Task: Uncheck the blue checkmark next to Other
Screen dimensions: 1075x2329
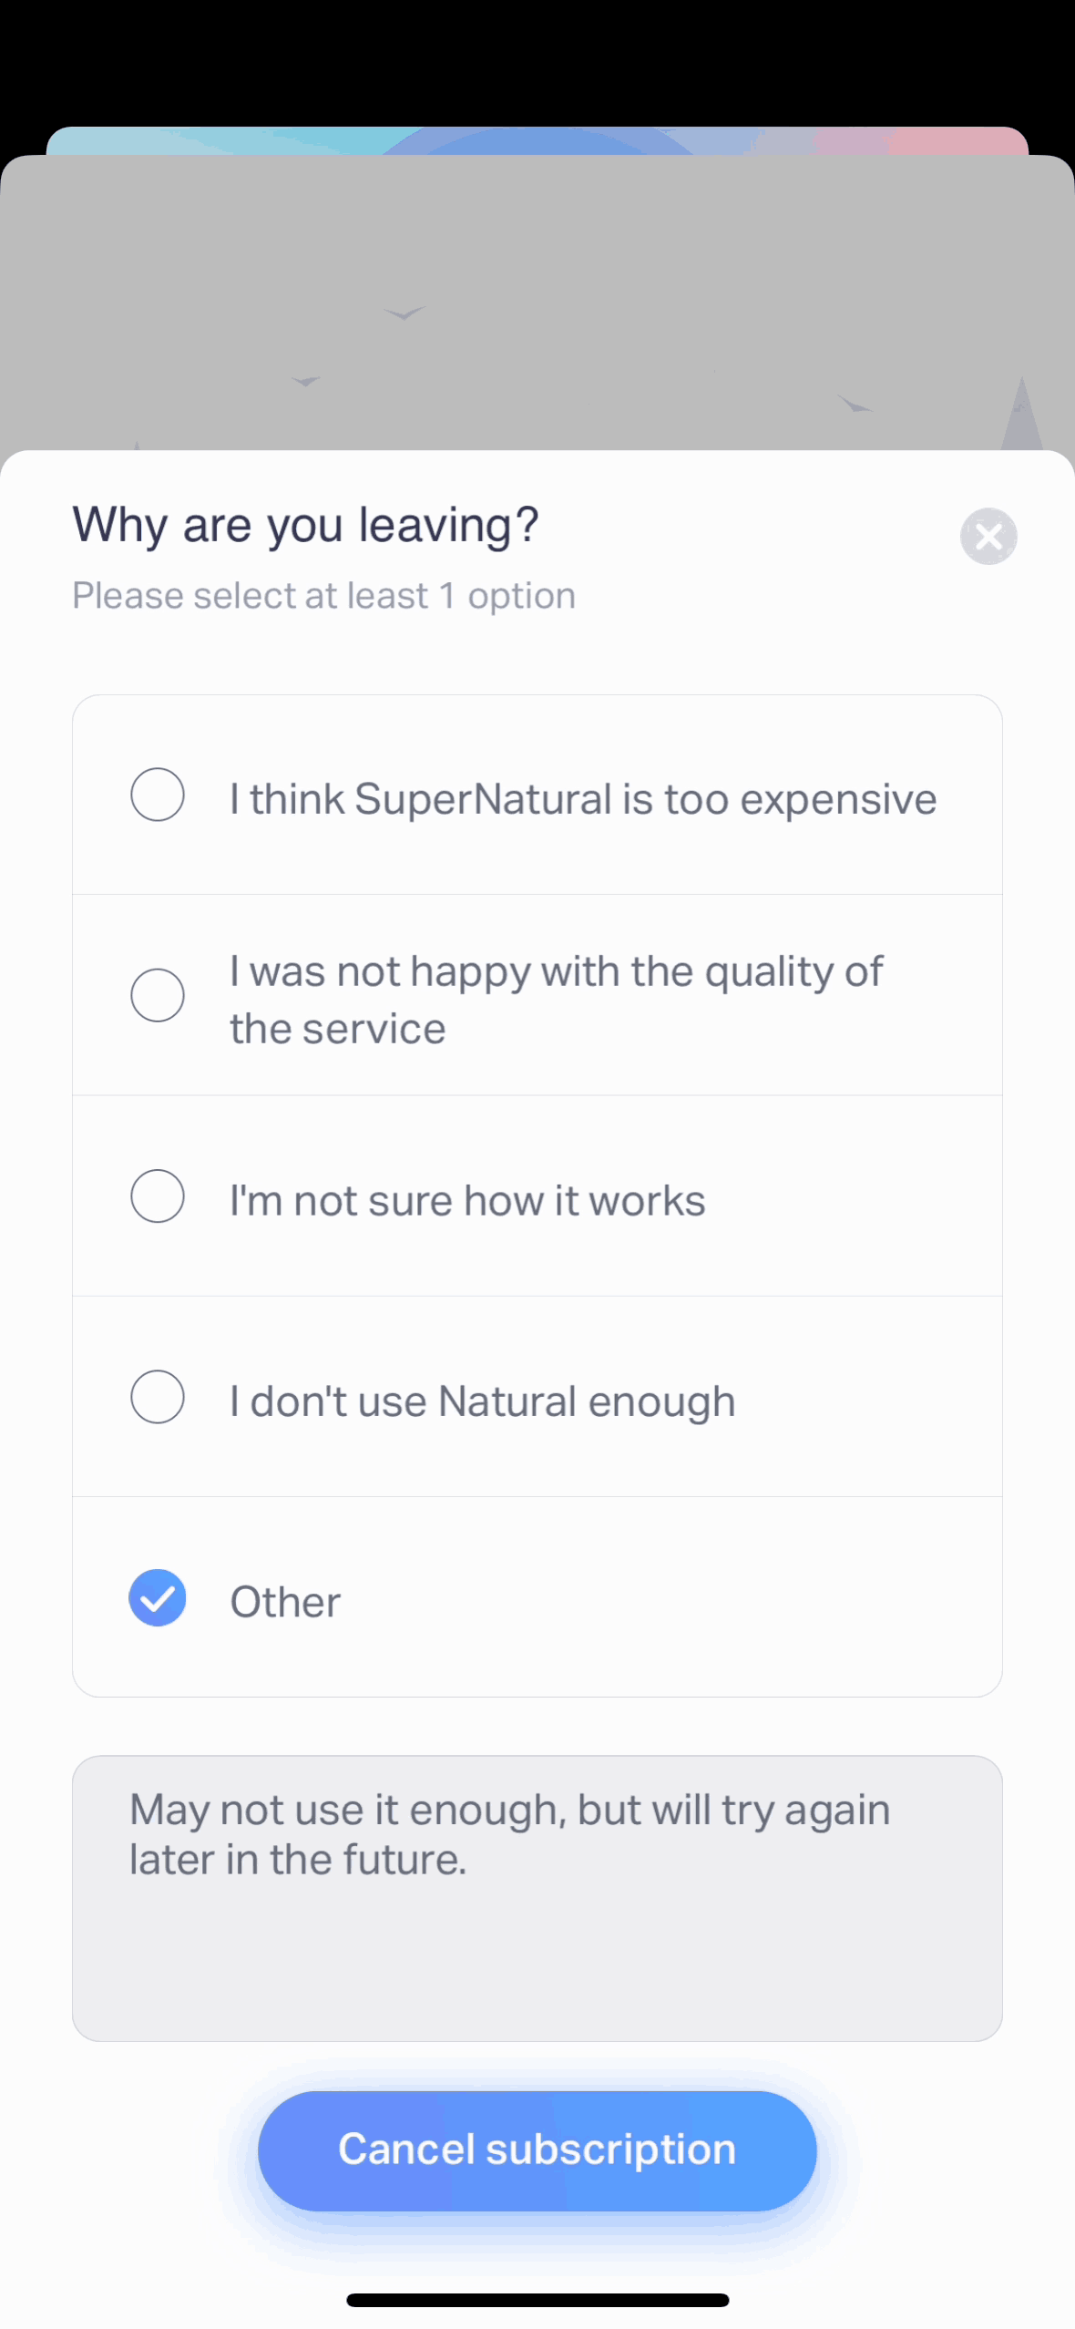Action: click(x=158, y=1597)
